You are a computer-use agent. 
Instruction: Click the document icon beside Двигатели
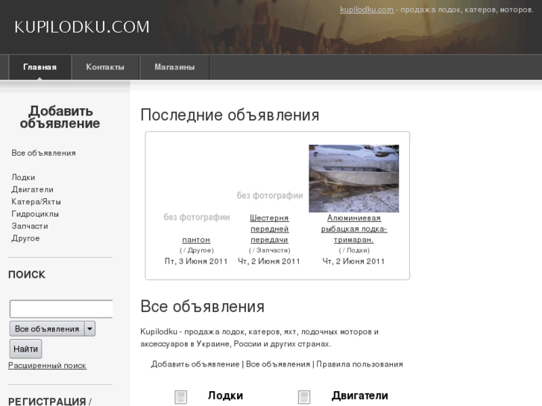tap(304, 397)
